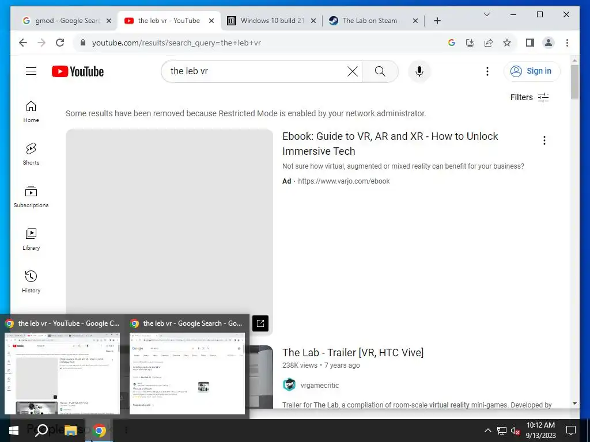Click '238K views' text under The Lab trailer
590x442 pixels.
point(300,365)
